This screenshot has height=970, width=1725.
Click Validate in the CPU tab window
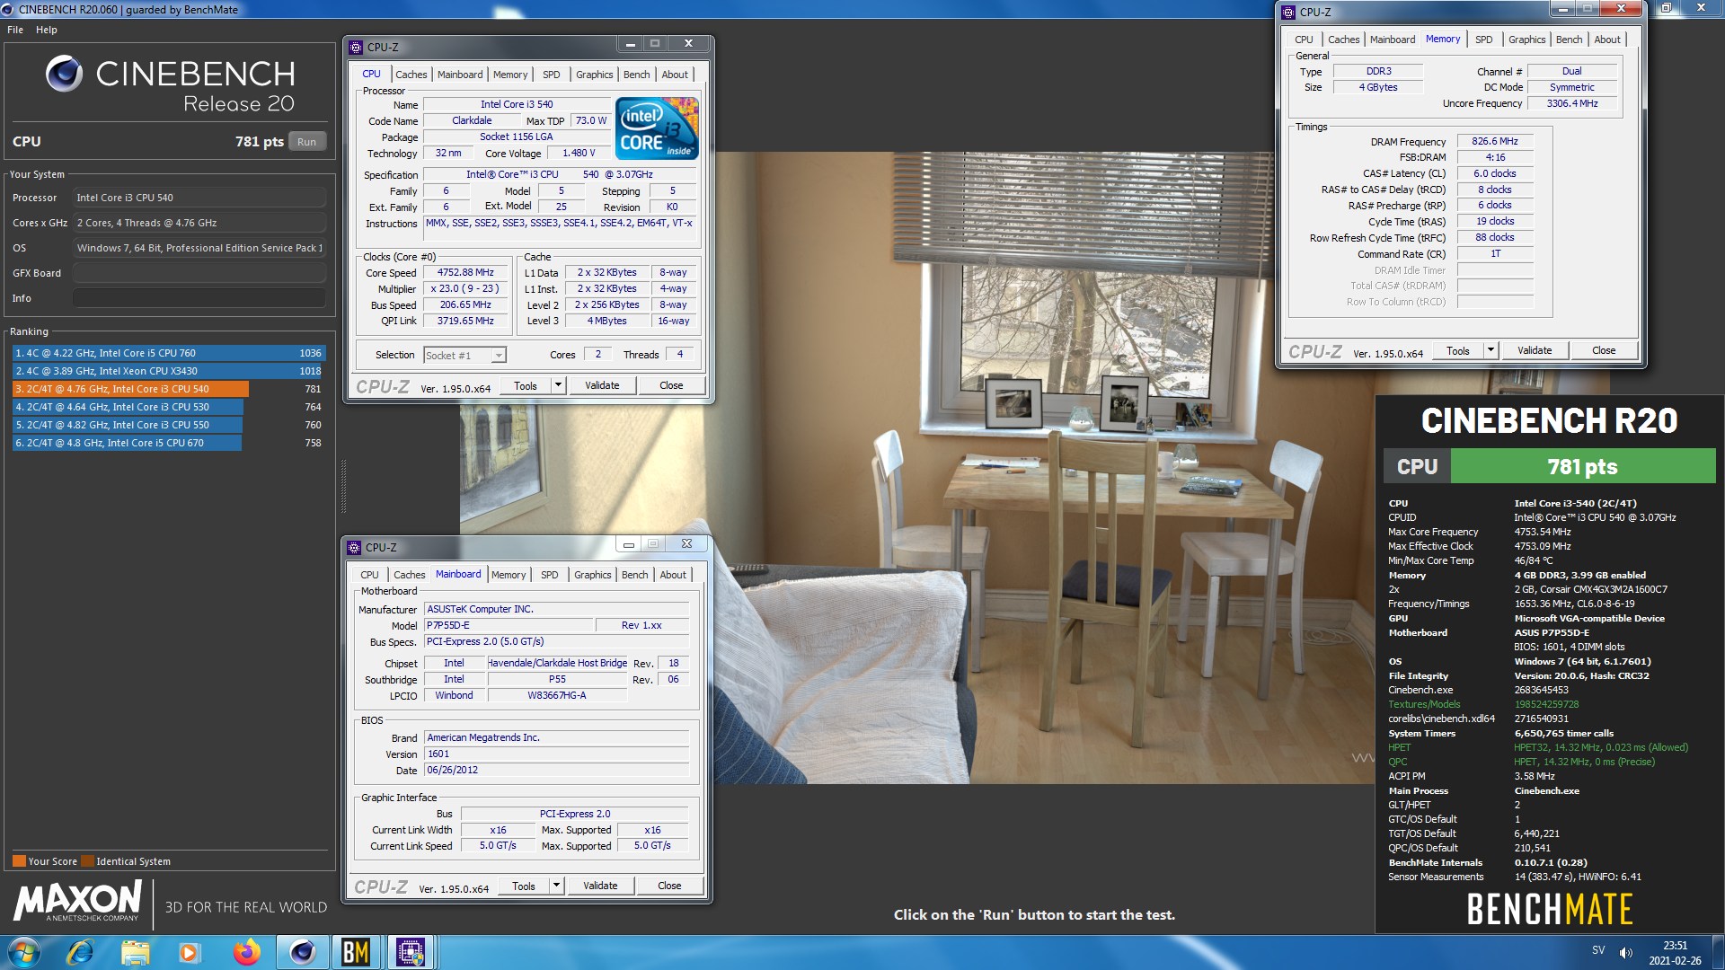pos(602,385)
